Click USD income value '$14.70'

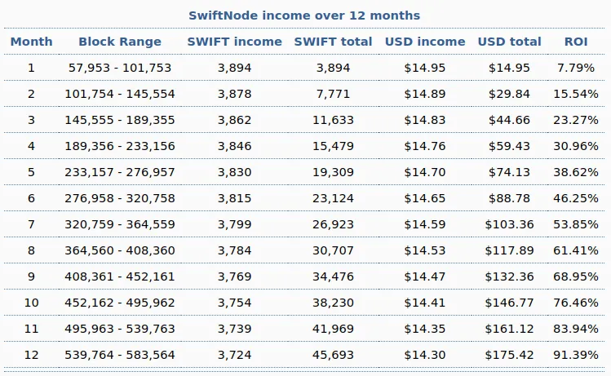tap(425, 172)
